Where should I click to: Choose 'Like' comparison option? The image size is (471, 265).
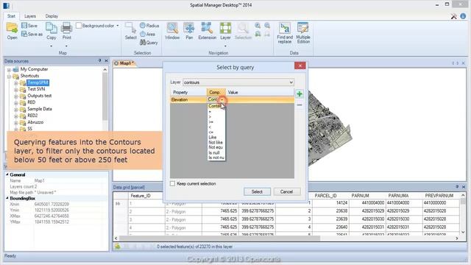216,137
